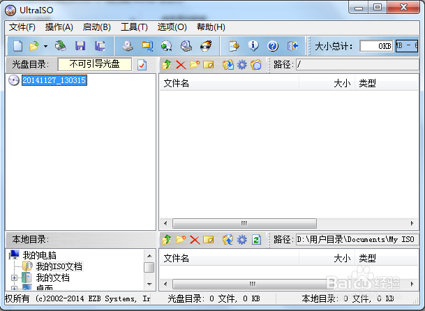Click the local tree vertical scrollbar thumb
The image size is (425, 311).
[149, 267]
